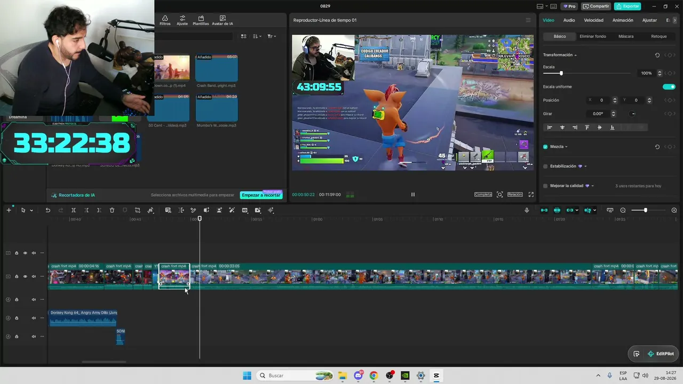This screenshot has height=384, width=683.
Task: Click the EditPilot sparkle icon
Action: pyautogui.click(x=650, y=354)
